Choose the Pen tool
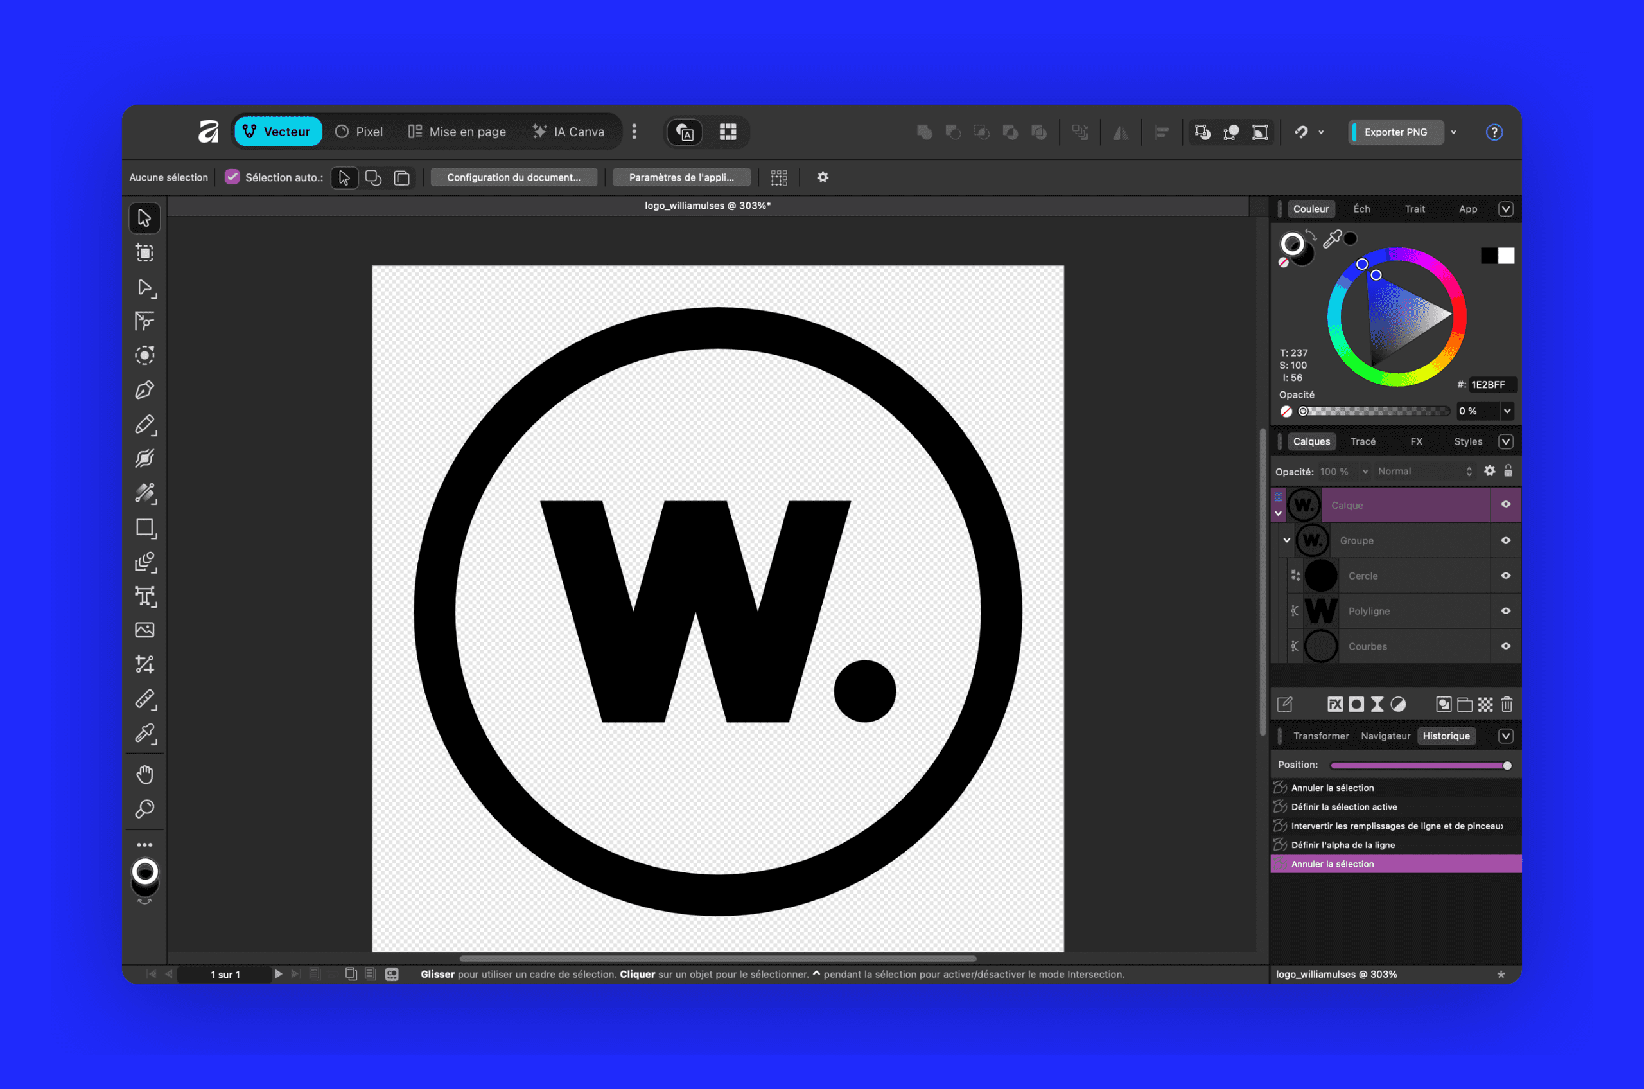The width and height of the screenshot is (1644, 1089). click(144, 391)
